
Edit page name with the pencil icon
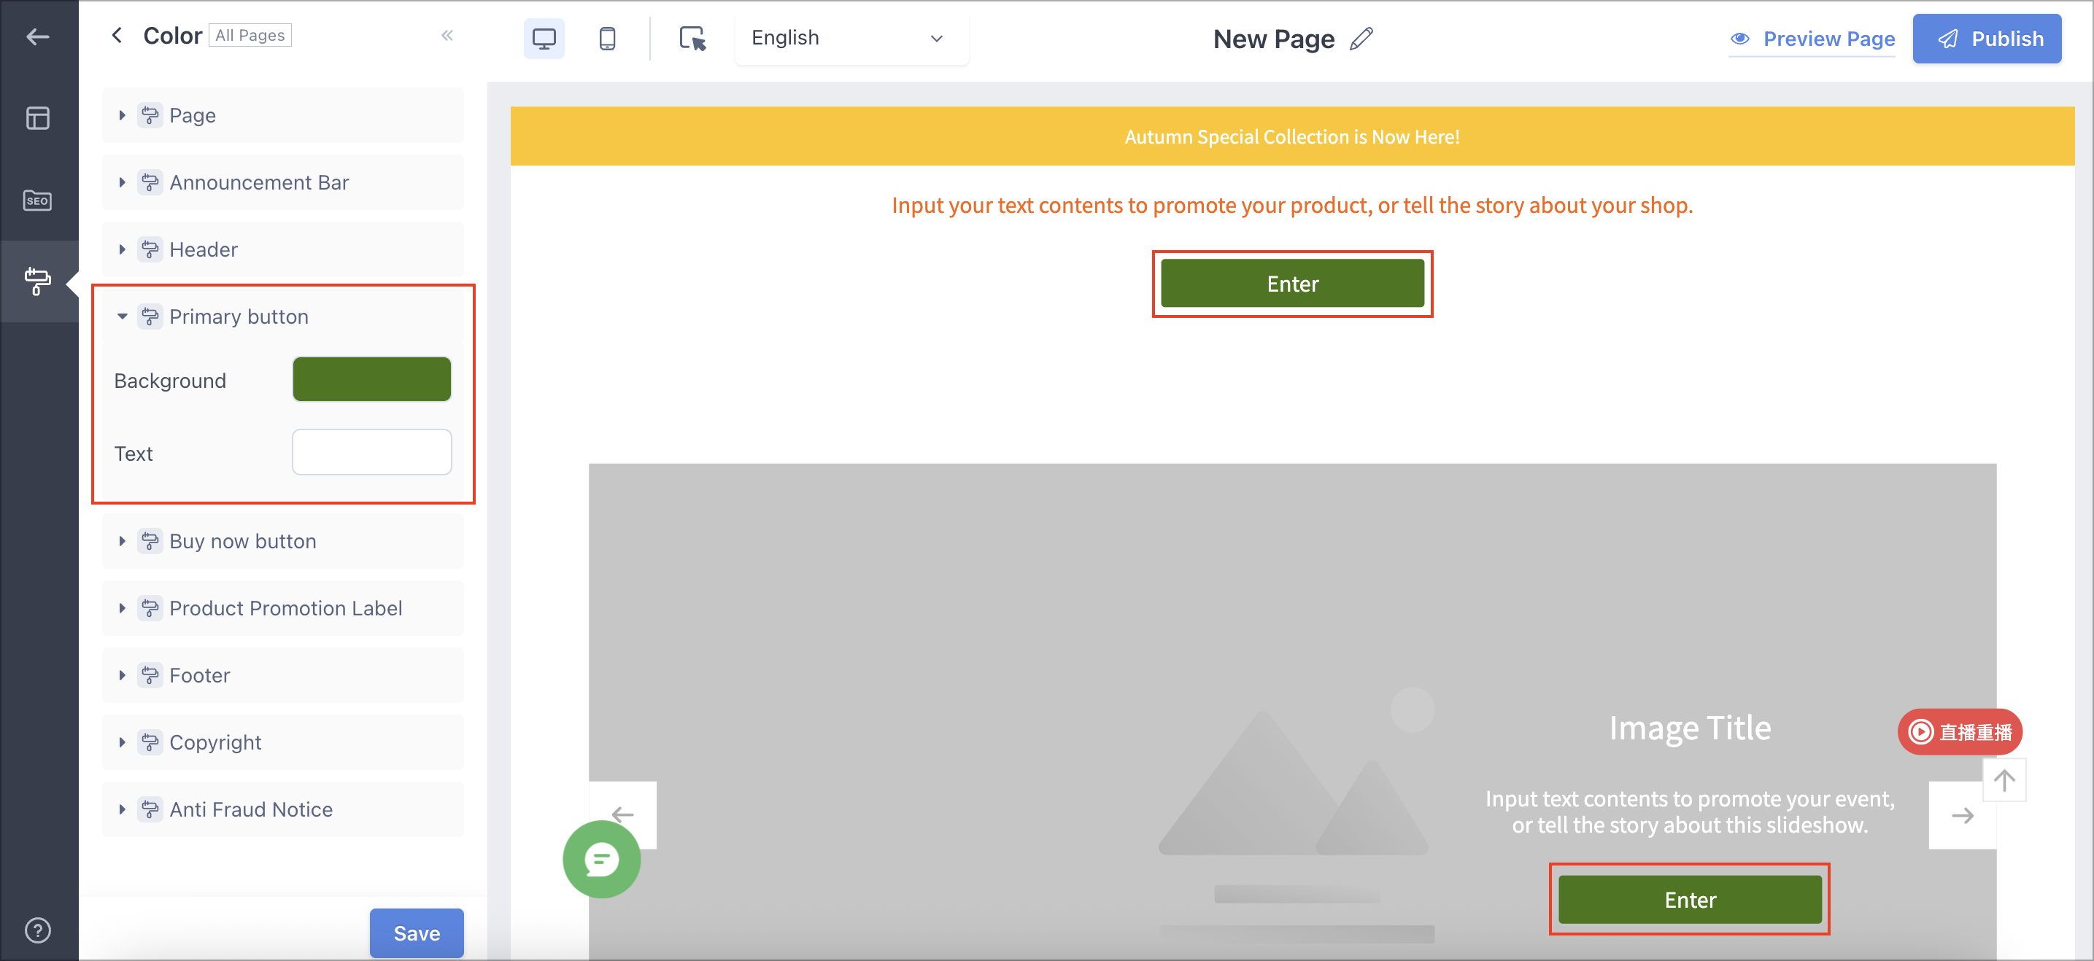[x=1361, y=39]
